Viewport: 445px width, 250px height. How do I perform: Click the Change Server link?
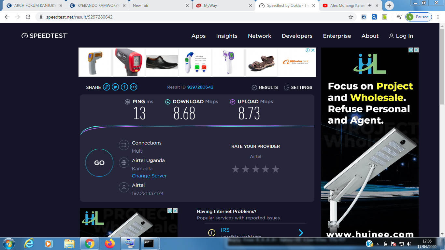coord(149,176)
